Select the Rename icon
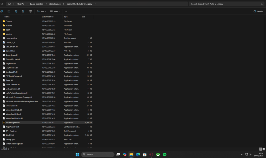Image resolution: width=266 pixels, height=158 pixels. click(x=16, y=11)
